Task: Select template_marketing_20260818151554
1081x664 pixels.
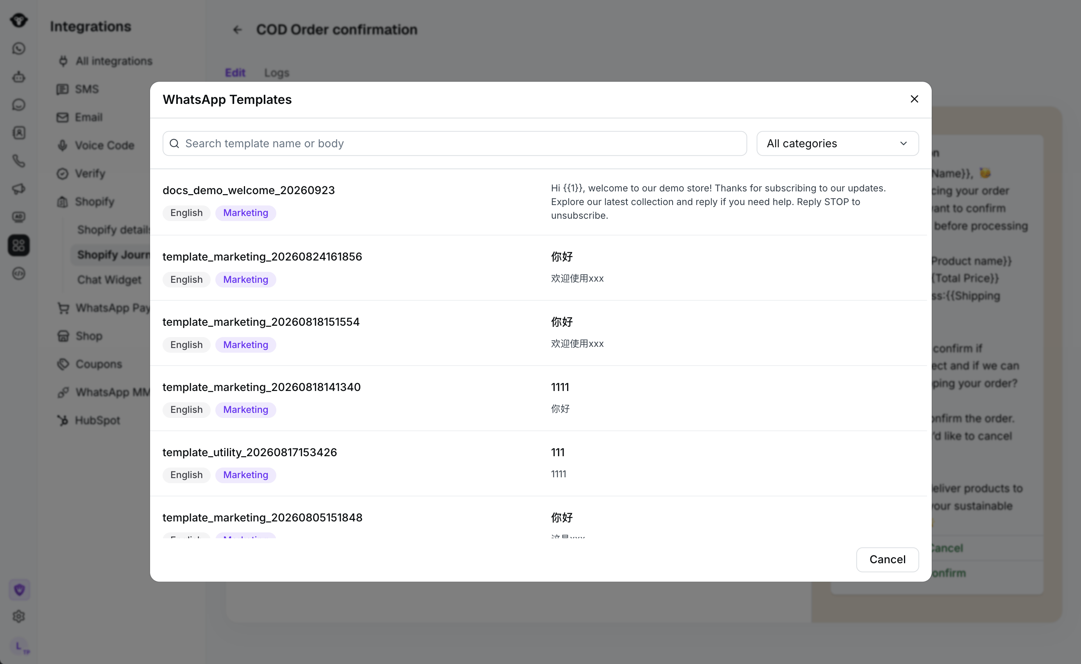Action: (538, 333)
